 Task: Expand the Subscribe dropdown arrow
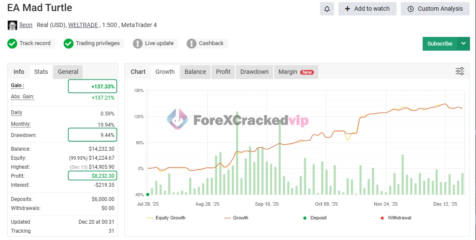463,43
